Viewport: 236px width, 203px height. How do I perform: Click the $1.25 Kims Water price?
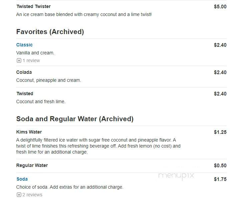pos(220,132)
